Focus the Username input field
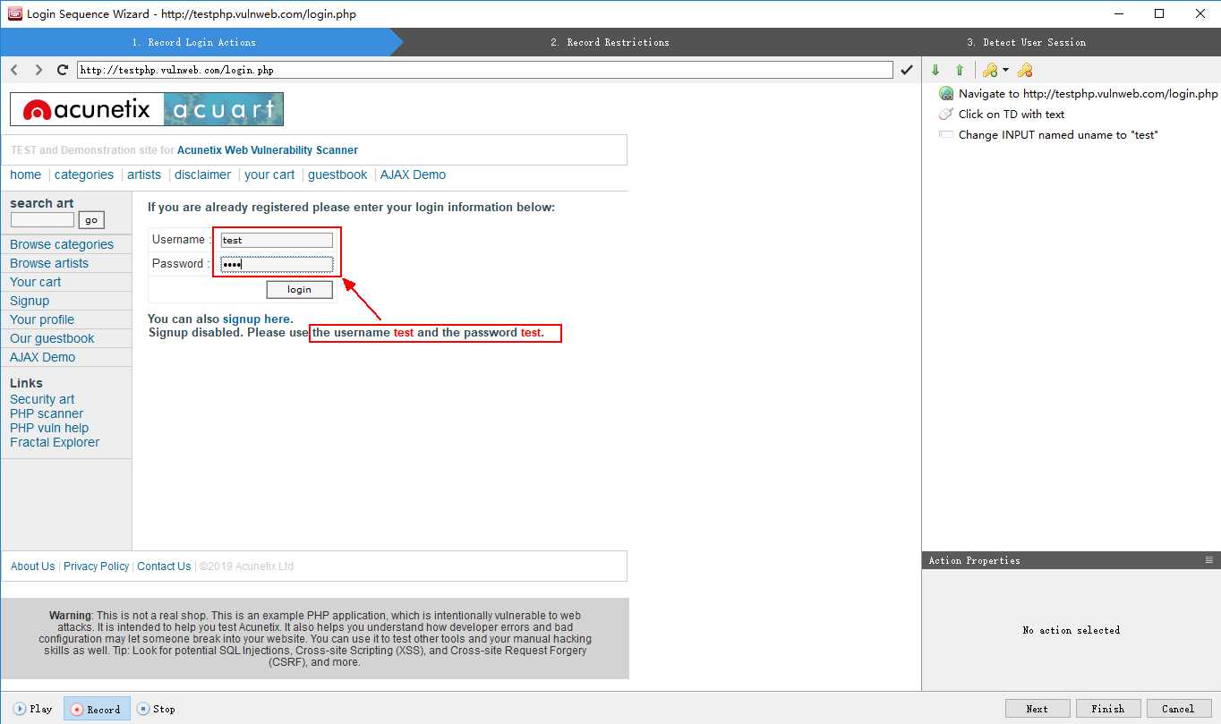The height and width of the screenshot is (724, 1221). tap(277, 240)
